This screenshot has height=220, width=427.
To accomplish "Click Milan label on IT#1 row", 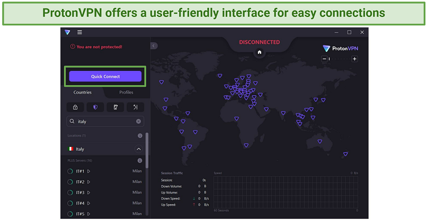I will pos(137,171).
